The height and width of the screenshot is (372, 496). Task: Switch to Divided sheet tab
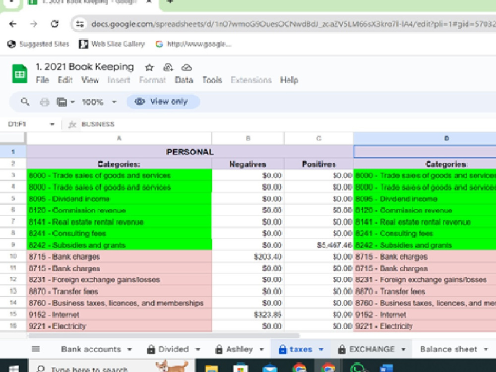click(x=173, y=349)
